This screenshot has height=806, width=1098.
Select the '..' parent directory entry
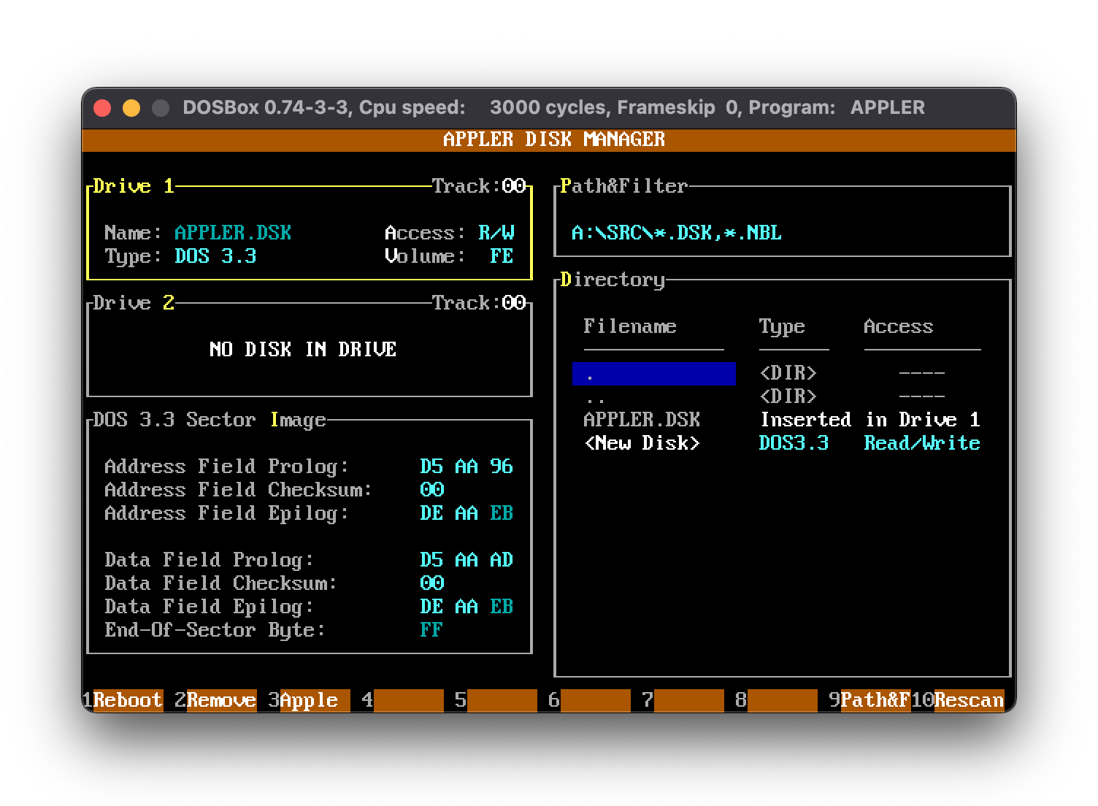595,396
